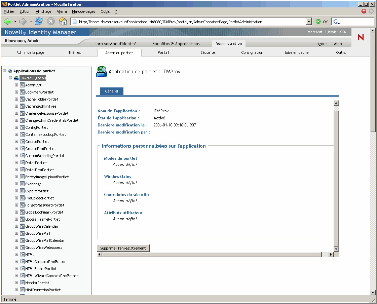
Task: Switch to the Sécurité tab
Action: pos(208,52)
